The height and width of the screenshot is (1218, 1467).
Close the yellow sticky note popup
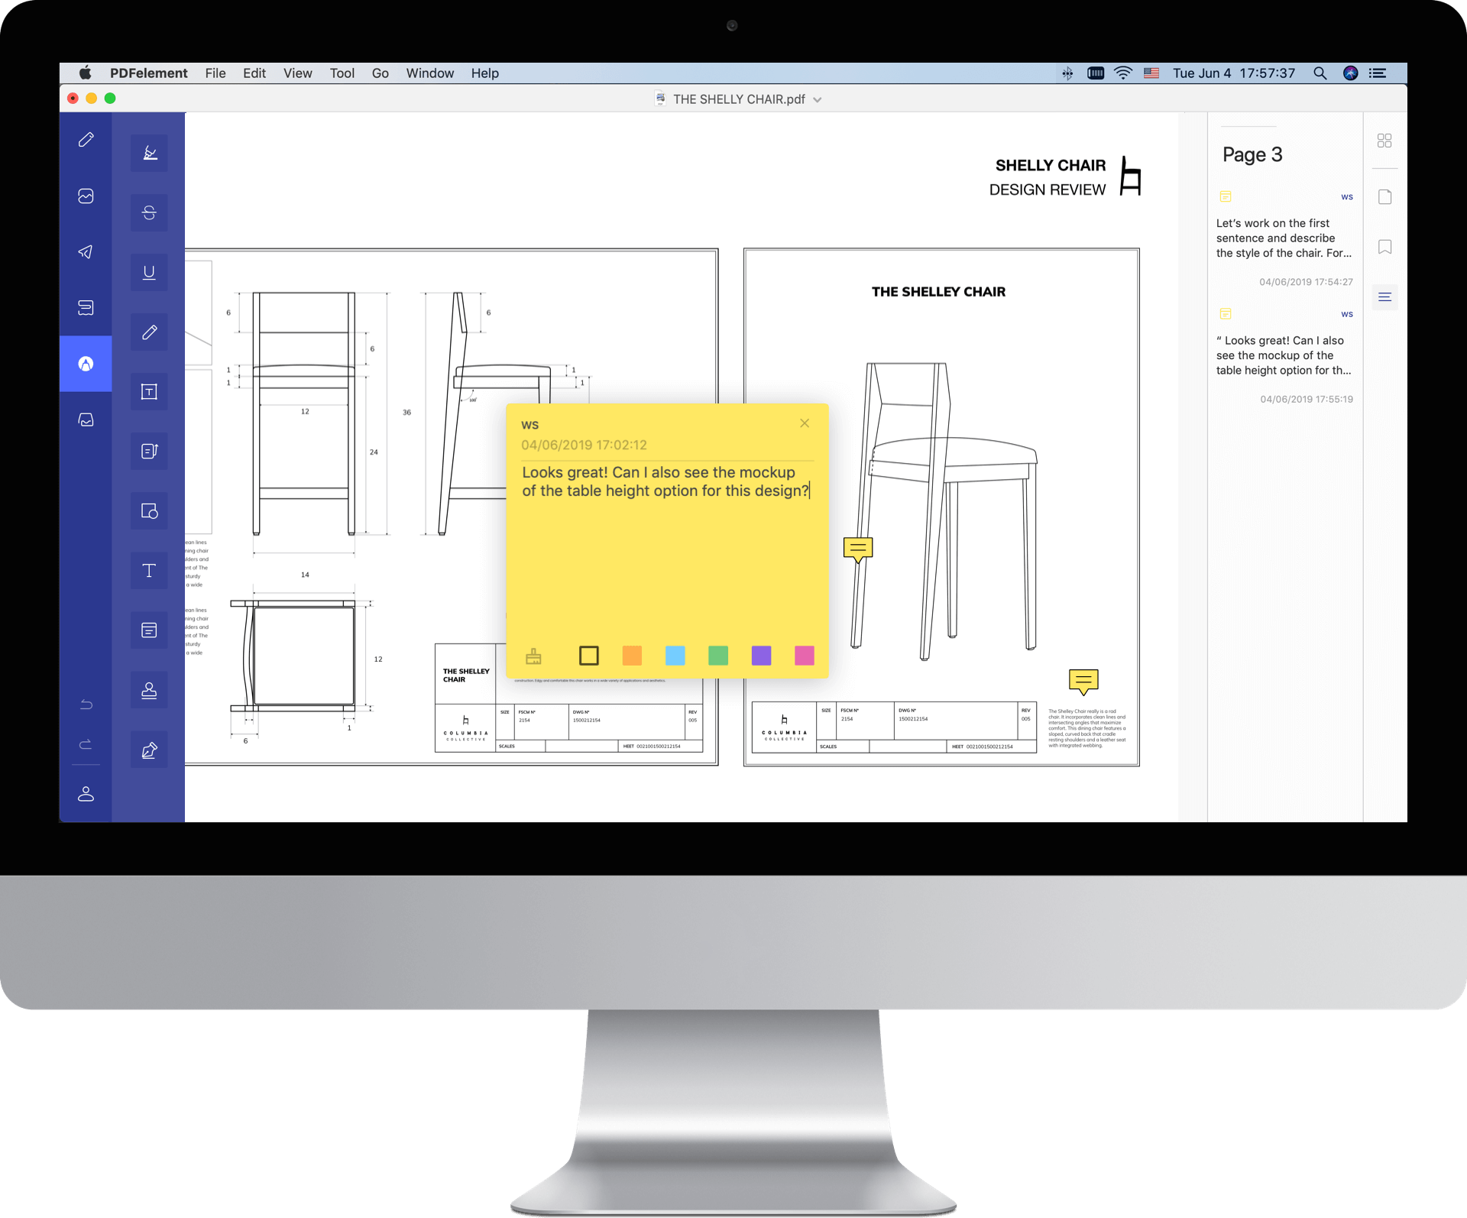804,423
